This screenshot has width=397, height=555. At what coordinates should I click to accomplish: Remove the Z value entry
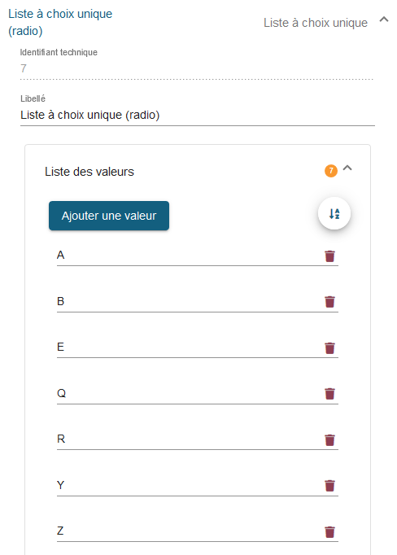tap(329, 532)
